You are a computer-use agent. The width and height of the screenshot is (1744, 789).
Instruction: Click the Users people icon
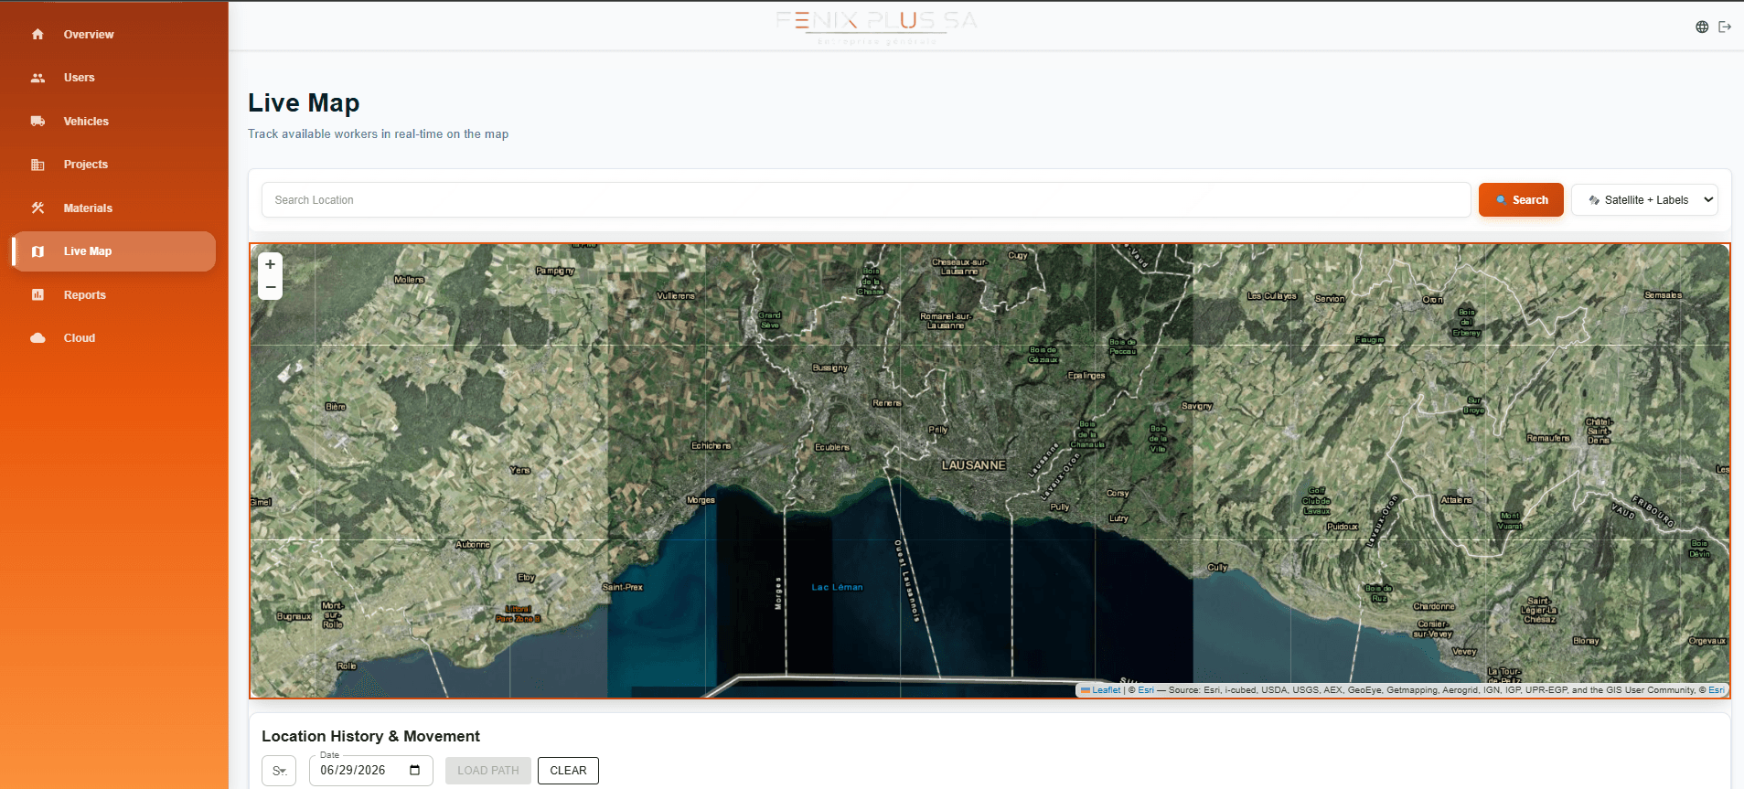click(37, 78)
